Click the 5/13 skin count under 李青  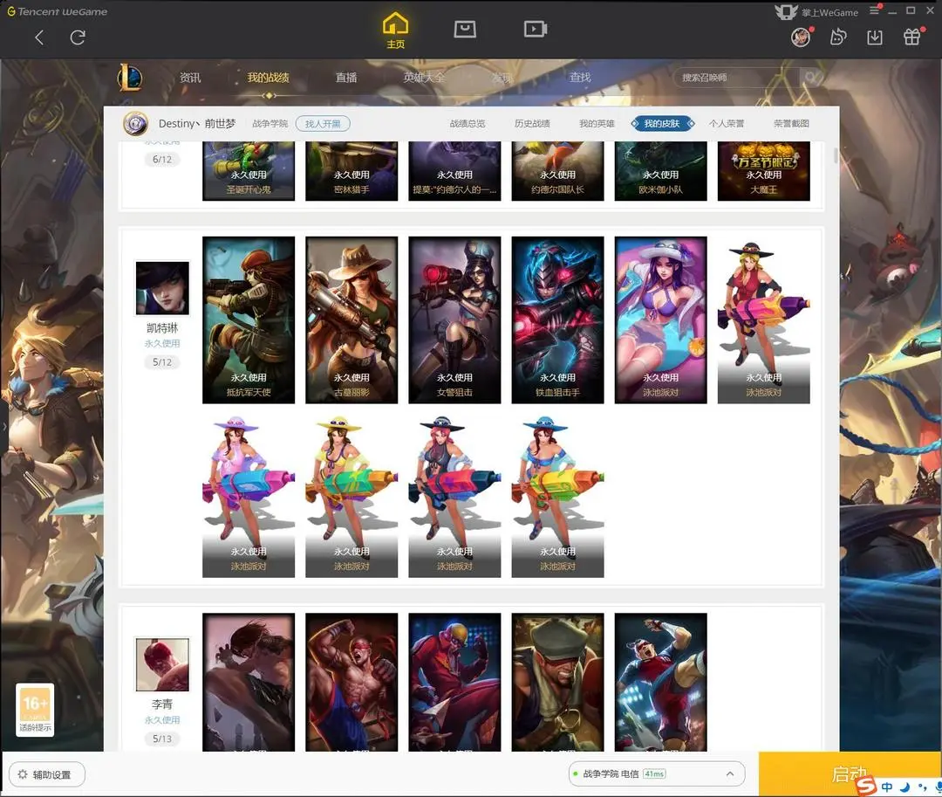[x=162, y=739]
